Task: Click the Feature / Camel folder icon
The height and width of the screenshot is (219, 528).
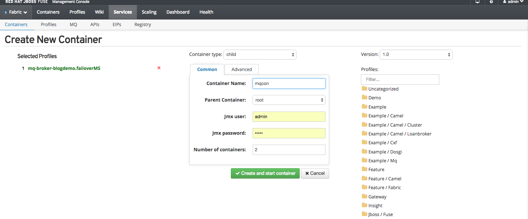Action: point(365,179)
